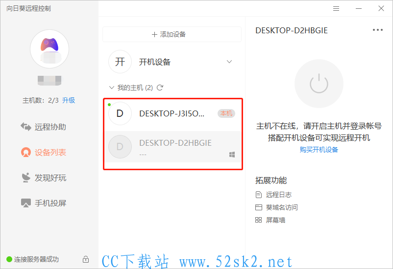393x269 pixels.
Task: Open 手机投屏 from the sidebar
Action: point(43,203)
